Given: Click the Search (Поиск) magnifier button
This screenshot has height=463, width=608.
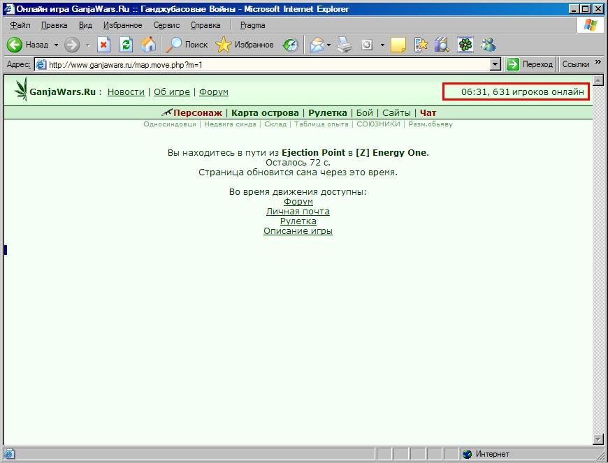Looking at the screenshot, I should pos(187,45).
